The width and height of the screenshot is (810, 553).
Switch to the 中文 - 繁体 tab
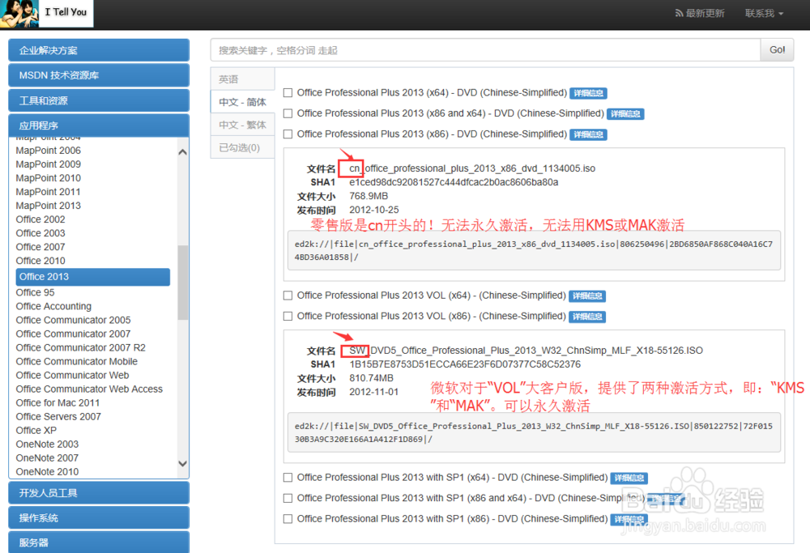[x=242, y=125]
